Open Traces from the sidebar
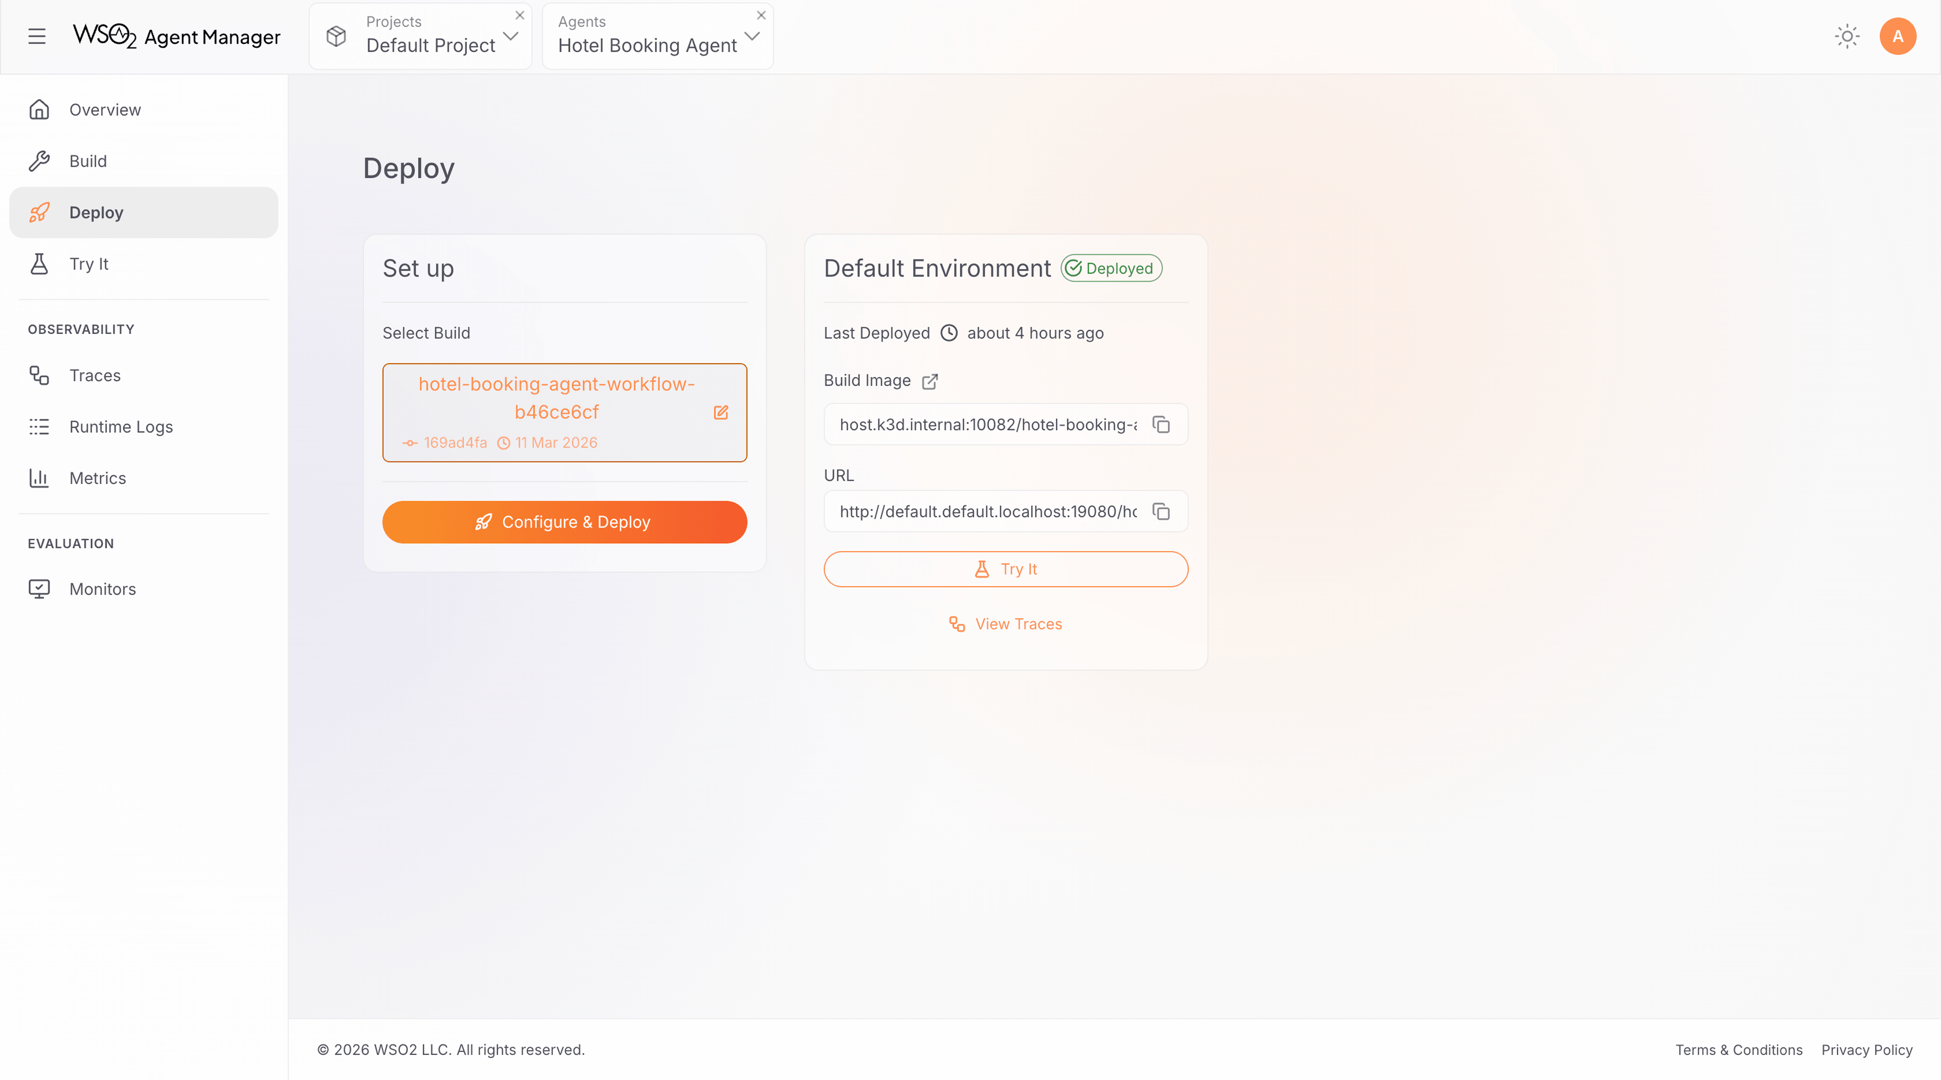This screenshot has height=1080, width=1941. point(95,375)
